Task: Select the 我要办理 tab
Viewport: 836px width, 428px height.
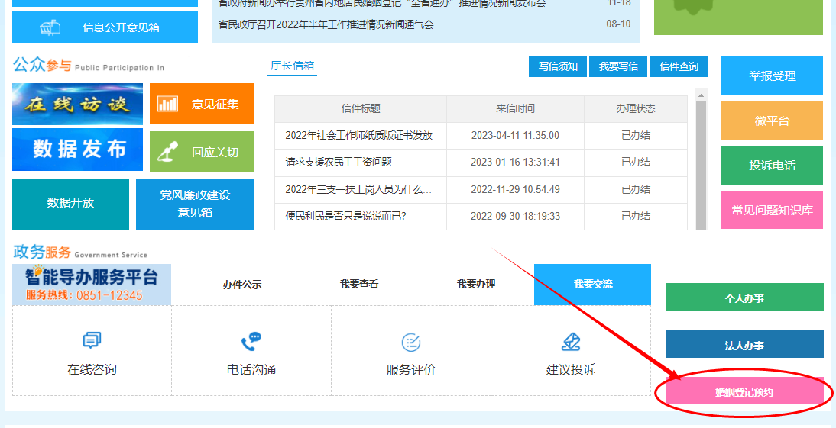Action: tap(476, 285)
